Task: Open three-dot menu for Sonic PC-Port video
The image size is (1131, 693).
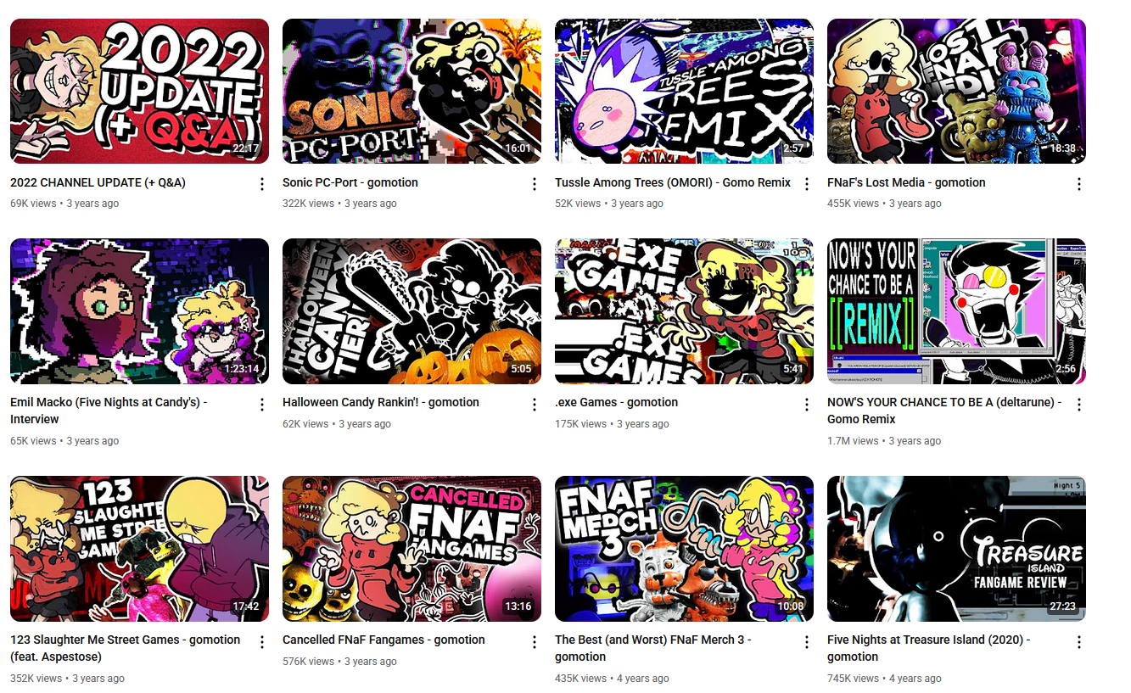Action: [x=535, y=184]
